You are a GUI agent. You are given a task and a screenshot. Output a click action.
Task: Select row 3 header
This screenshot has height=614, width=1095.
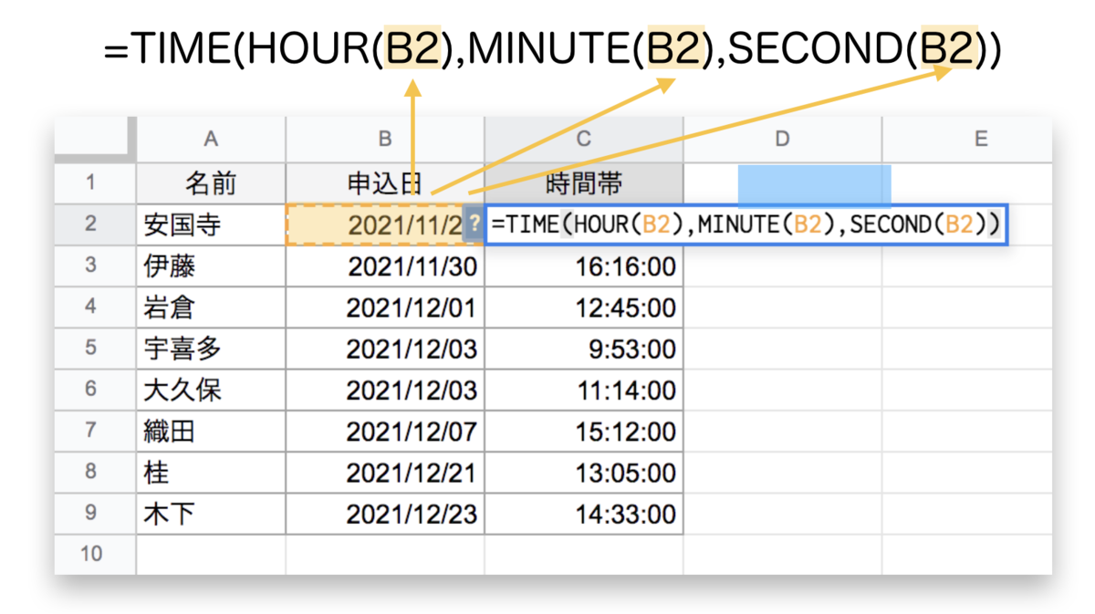pyautogui.click(x=95, y=266)
